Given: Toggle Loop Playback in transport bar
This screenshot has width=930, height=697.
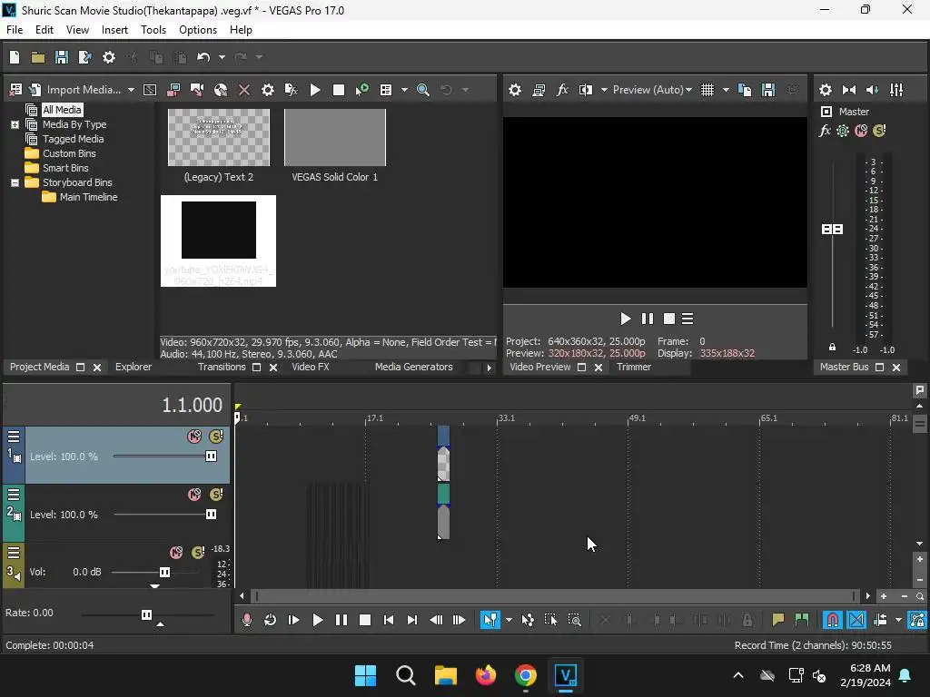Looking at the screenshot, I should click(x=270, y=620).
